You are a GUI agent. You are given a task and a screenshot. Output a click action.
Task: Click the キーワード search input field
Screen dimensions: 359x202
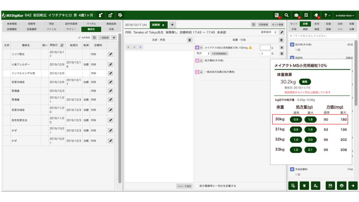[323, 36]
